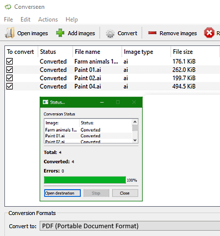
Task: Uncheck the Farm animals row checkbox
Action: pyautogui.click(x=10, y=61)
